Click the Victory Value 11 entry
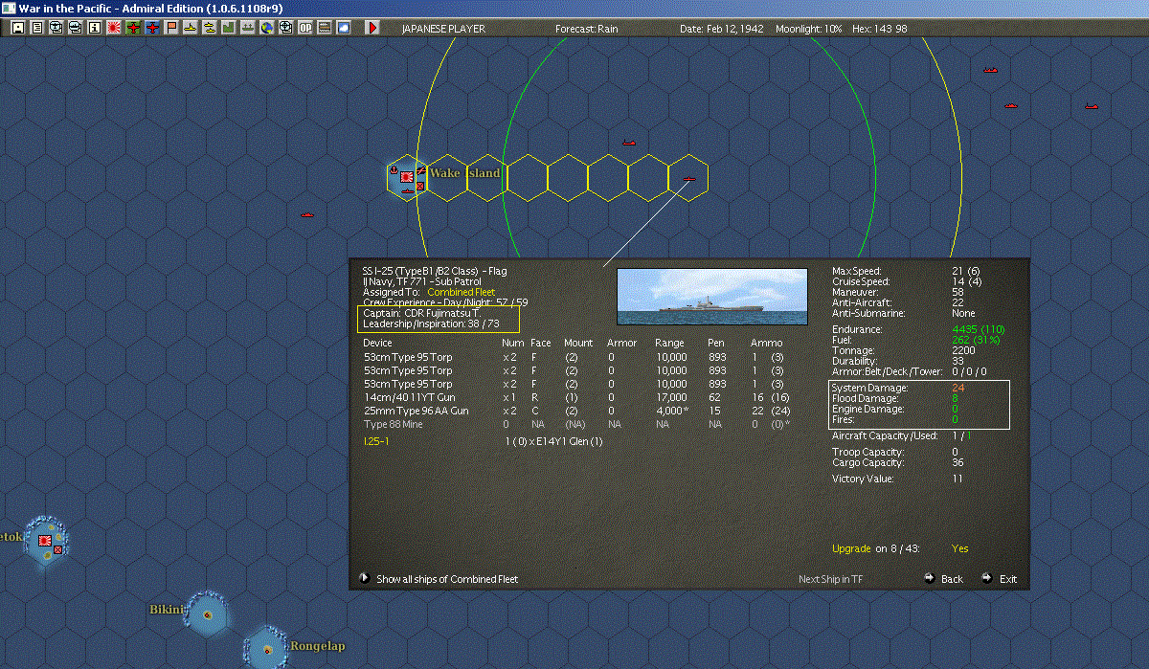 tap(898, 479)
